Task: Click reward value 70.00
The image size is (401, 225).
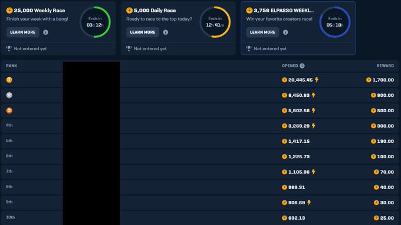Action: click(387, 172)
